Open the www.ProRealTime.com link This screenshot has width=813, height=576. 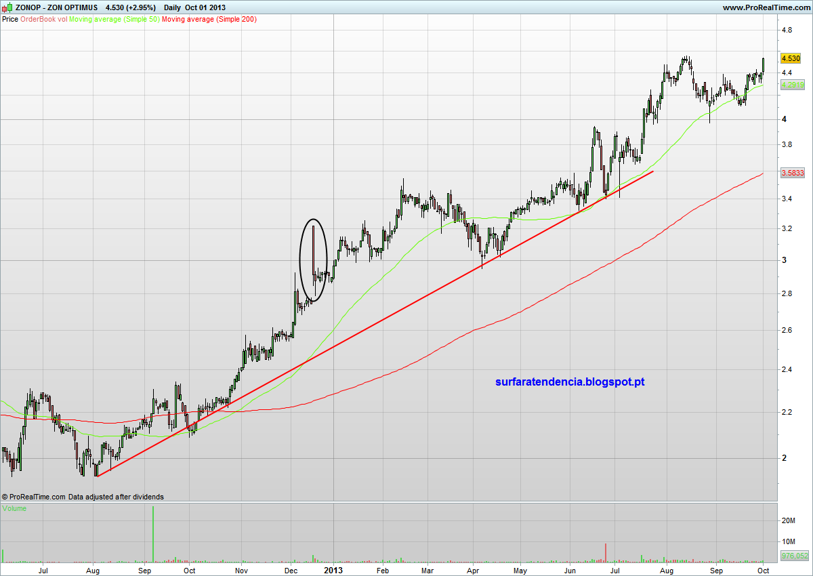(766, 7)
